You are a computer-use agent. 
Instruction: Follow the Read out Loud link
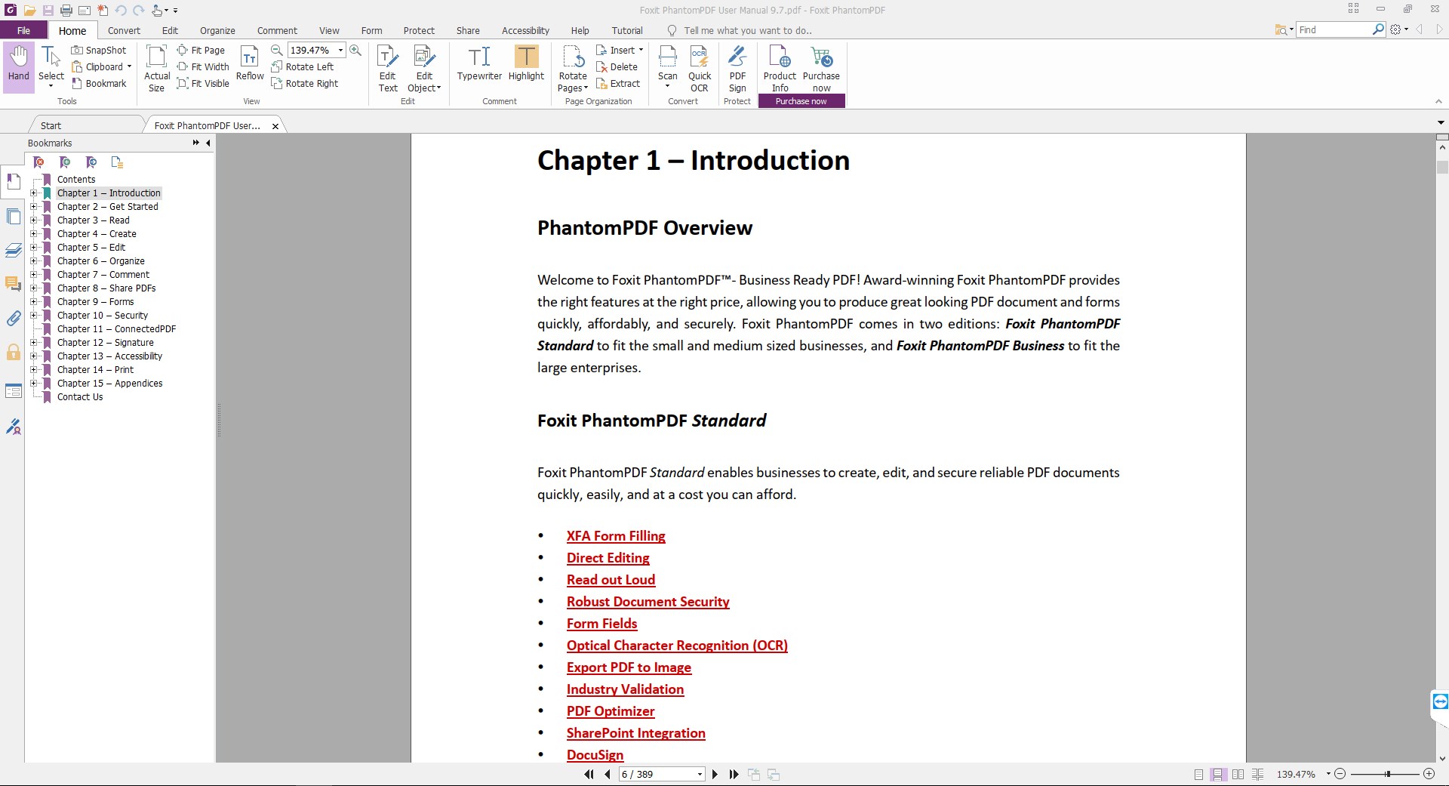pyautogui.click(x=611, y=580)
